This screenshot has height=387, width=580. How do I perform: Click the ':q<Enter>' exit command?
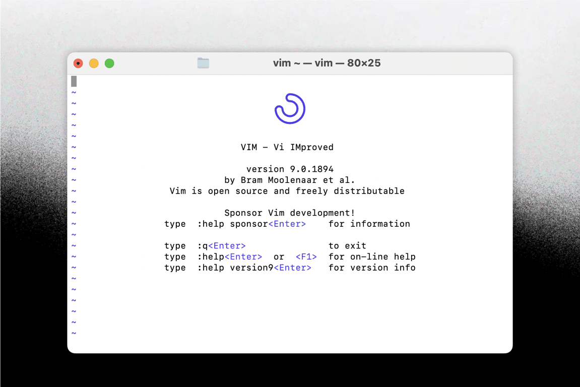pyautogui.click(x=222, y=246)
